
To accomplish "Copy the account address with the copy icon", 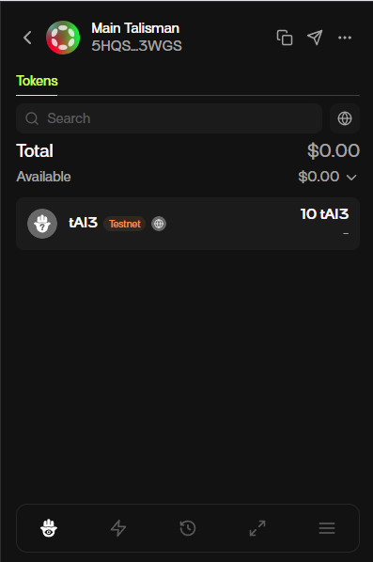I will point(285,38).
